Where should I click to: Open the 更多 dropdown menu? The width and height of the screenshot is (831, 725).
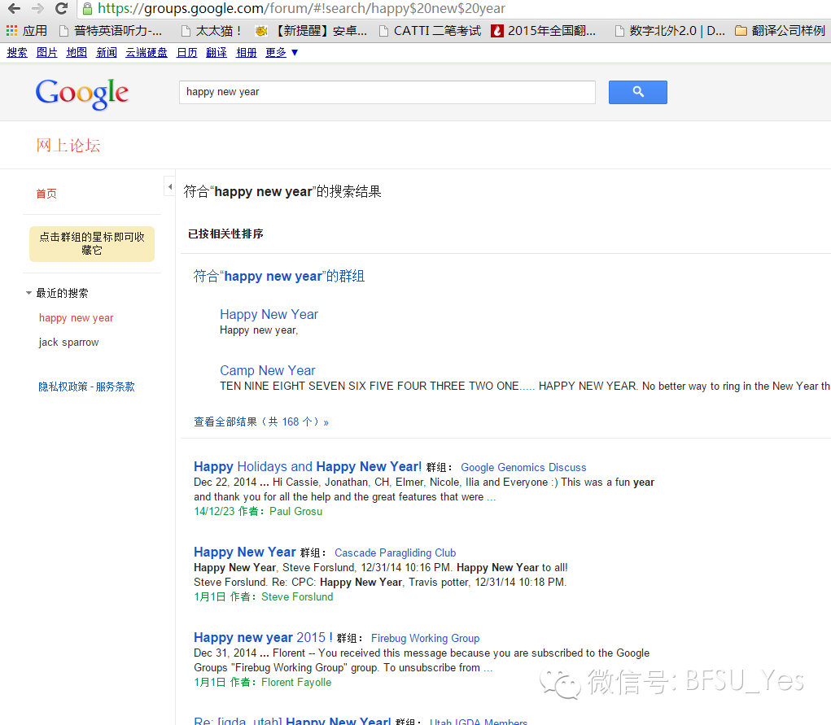[282, 52]
